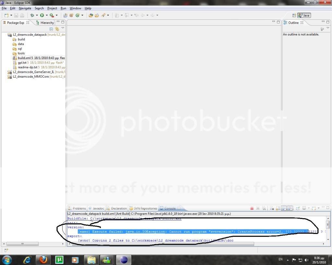The image size is (332, 265).
Task: Run the program with green Run button
Action: pos(42,15)
